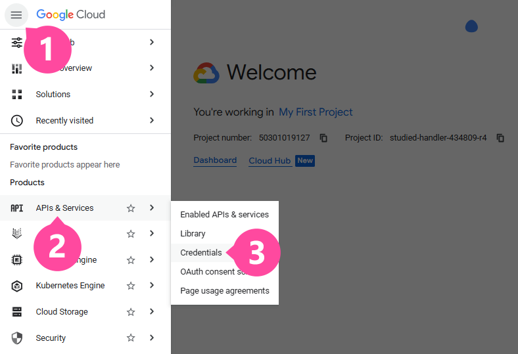Expand the Security submenu chevron
Image resolution: width=518 pixels, height=354 pixels.
pyautogui.click(x=152, y=338)
